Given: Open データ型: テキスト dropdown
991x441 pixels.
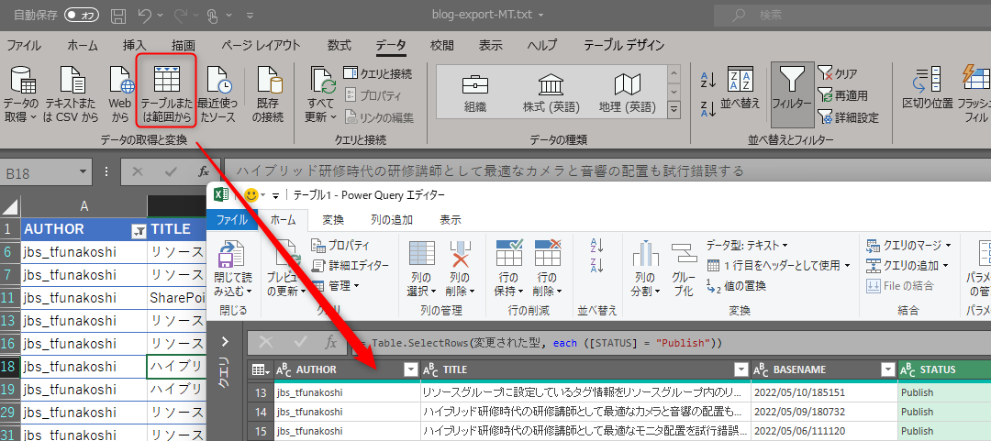Looking at the screenshot, I should (x=747, y=245).
